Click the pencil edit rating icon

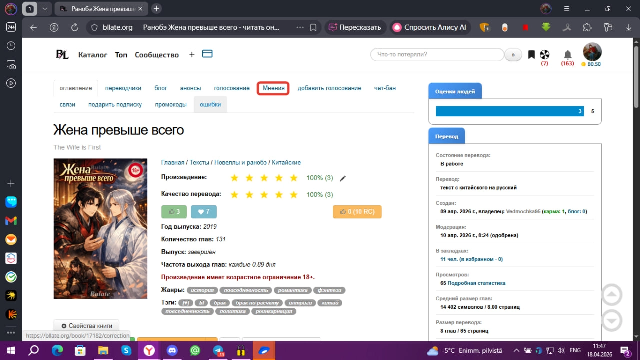pyautogui.click(x=342, y=178)
